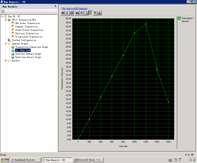
Task: Click the Realtime Summary Graph chart icon
Action: pyautogui.click(x=13, y=54)
